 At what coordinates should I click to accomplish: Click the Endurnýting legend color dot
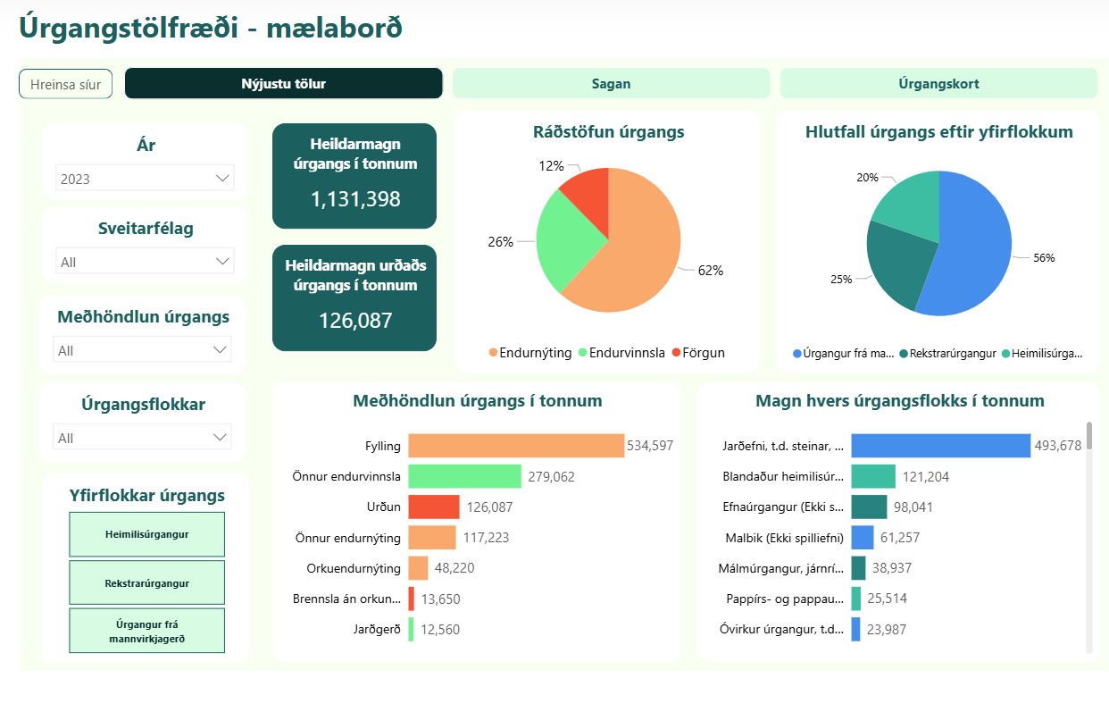coord(494,353)
